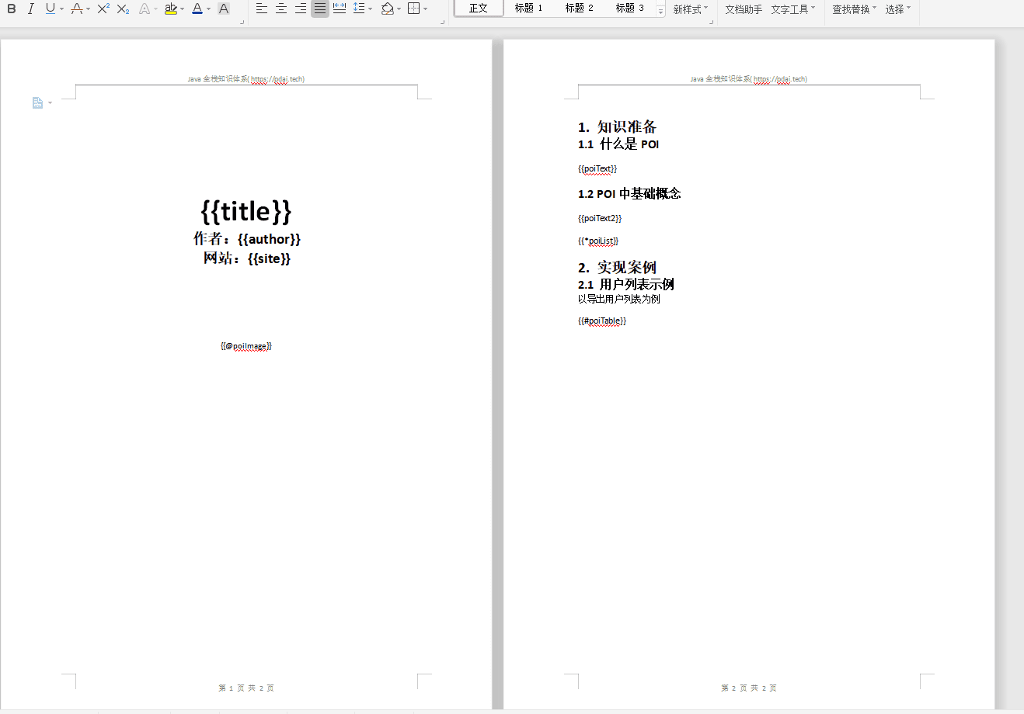Center align the text
Viewport: 1024px width, 714px height.
click(x=281, y=9)
